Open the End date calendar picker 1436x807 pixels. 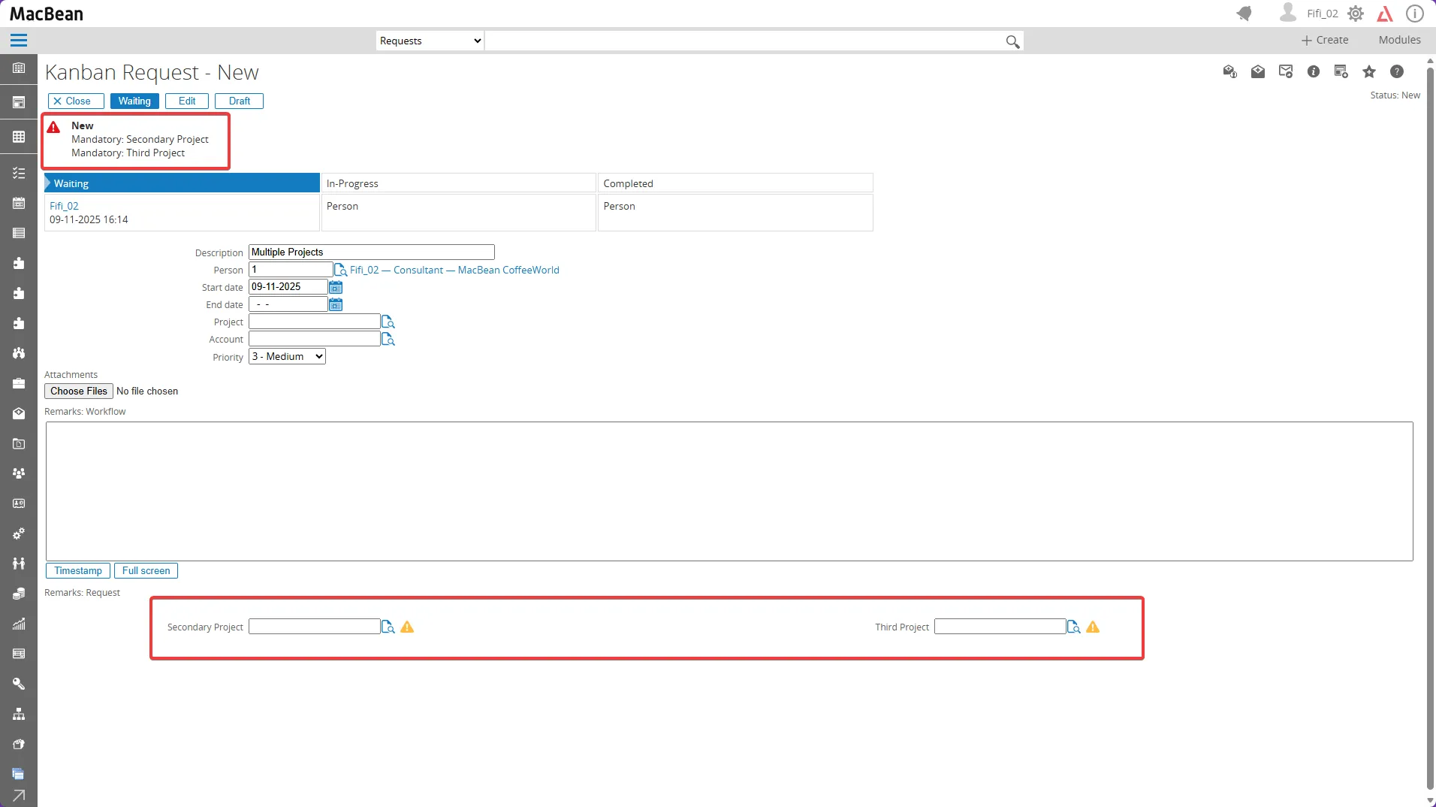pos(336,305)
